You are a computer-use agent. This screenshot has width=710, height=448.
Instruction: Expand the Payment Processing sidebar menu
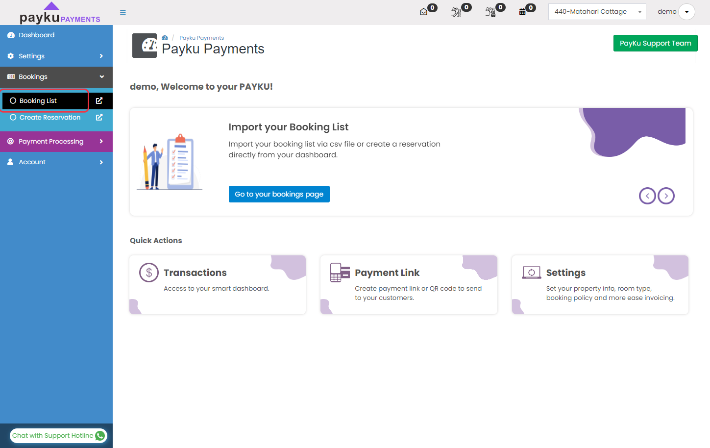coord(56,142)
